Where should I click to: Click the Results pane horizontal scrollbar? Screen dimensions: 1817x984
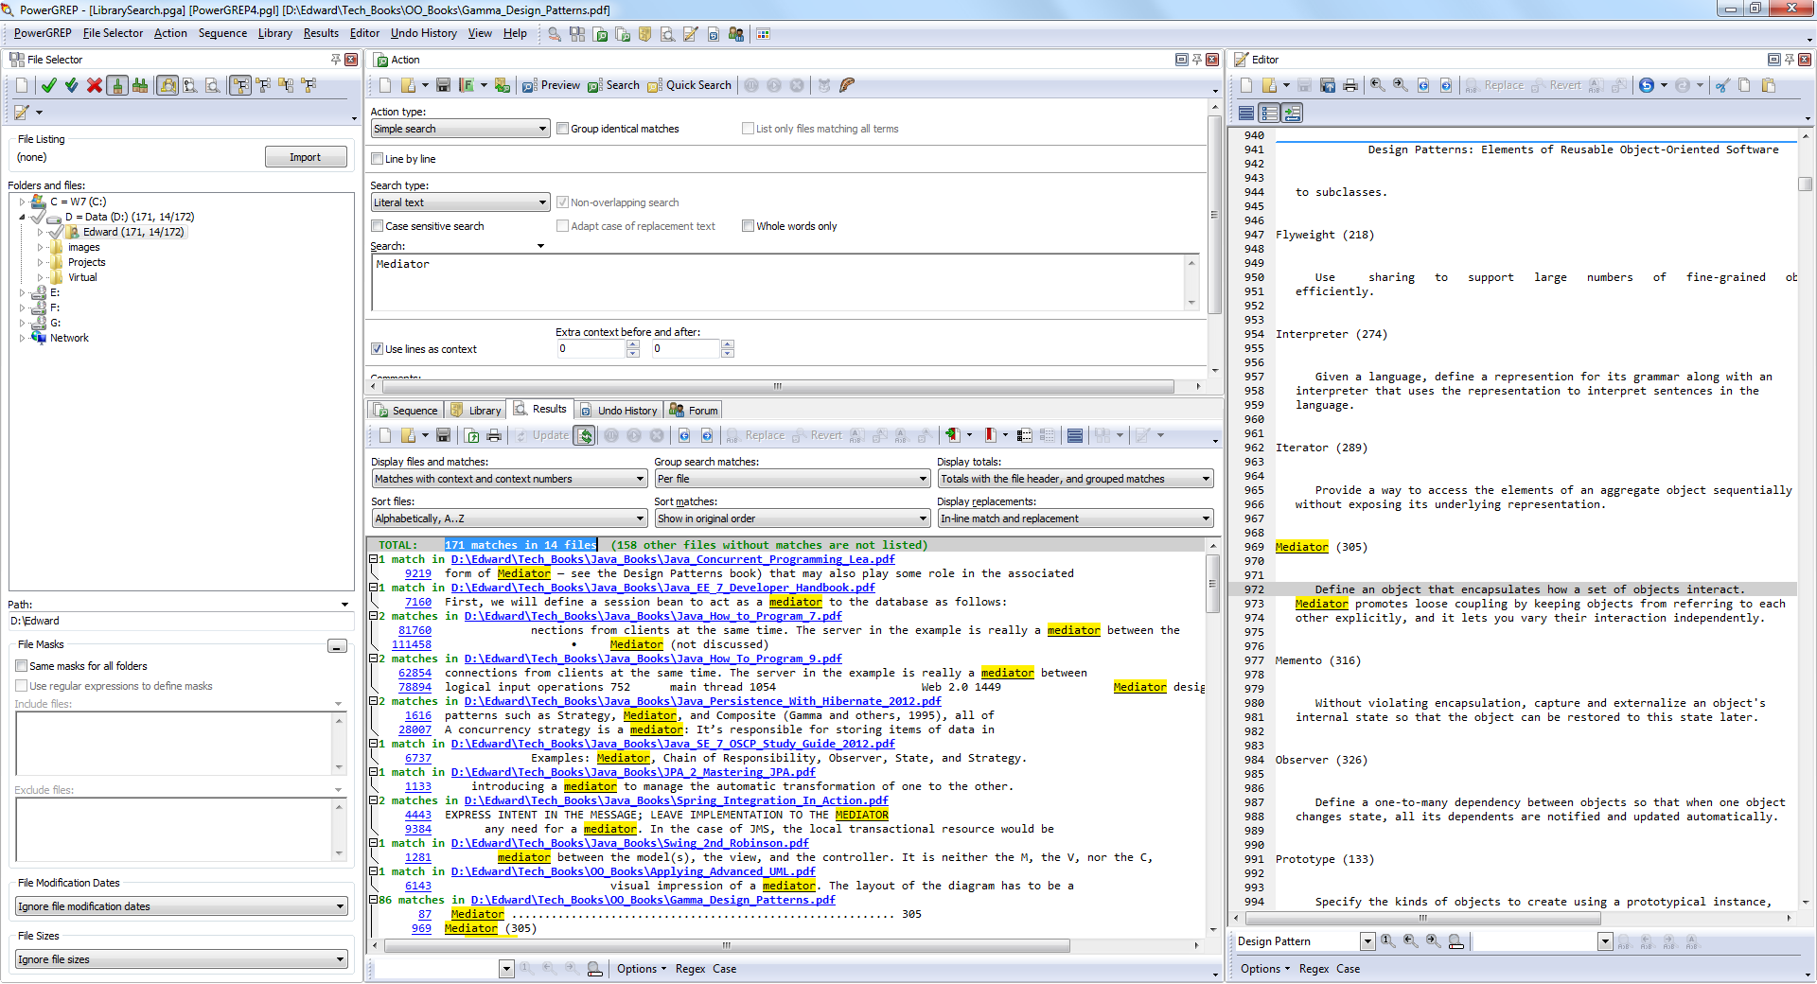click(726, 945)
